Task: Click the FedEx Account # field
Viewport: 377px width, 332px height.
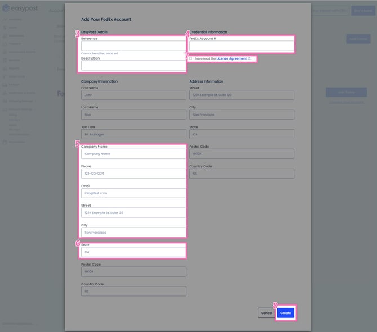Action: (241, 46)
